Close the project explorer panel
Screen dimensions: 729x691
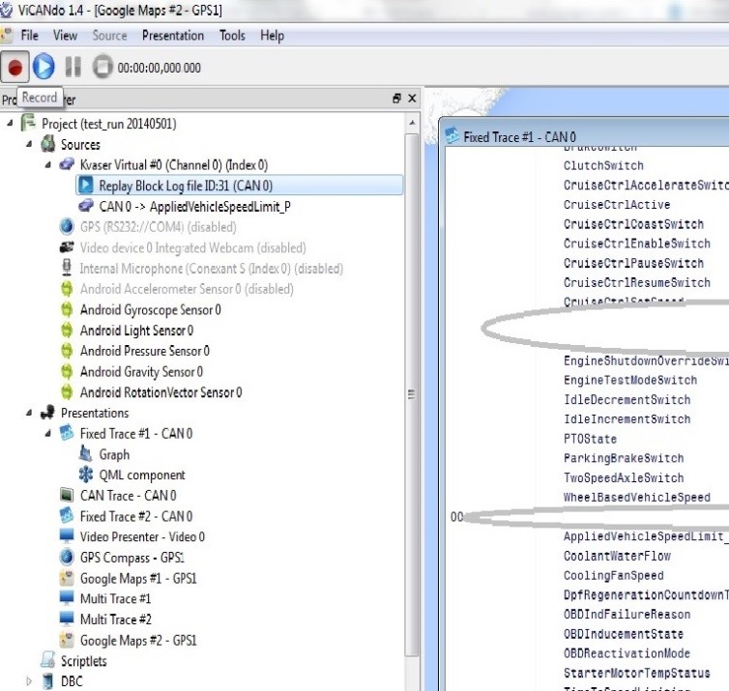point(412,98)
